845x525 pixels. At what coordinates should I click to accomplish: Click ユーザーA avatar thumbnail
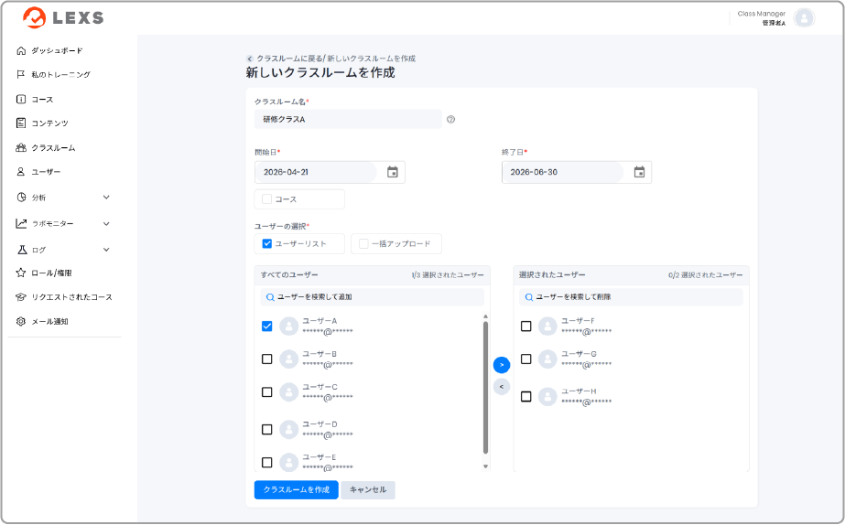click(289, 327)
